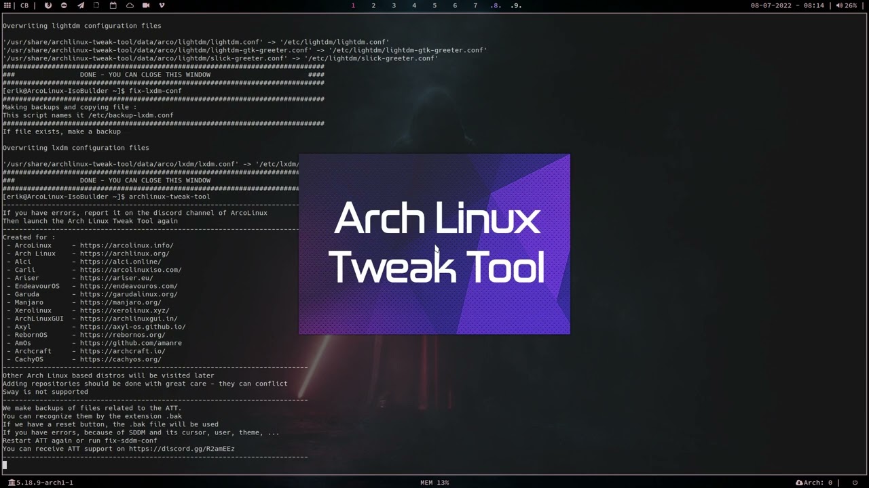The image size is (869, 488).
Task: Switch to workspace 3
Action: point(394,5)
